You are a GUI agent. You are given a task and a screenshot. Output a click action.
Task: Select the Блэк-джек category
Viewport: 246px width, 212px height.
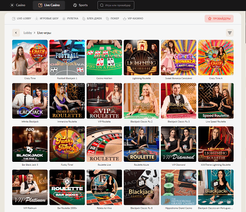point(92,18)
